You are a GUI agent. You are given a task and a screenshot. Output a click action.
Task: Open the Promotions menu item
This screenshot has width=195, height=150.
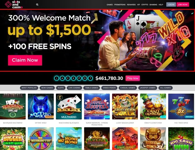tap(120, 5)
